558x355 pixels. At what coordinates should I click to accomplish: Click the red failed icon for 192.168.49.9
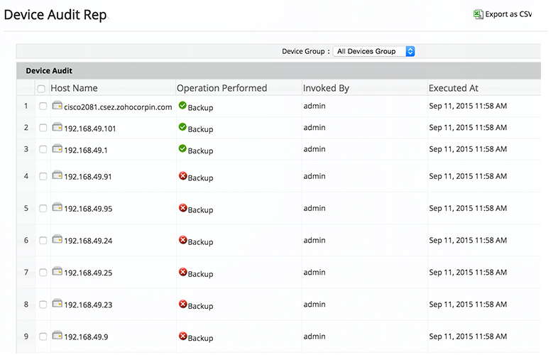click(x=182, y=336)
